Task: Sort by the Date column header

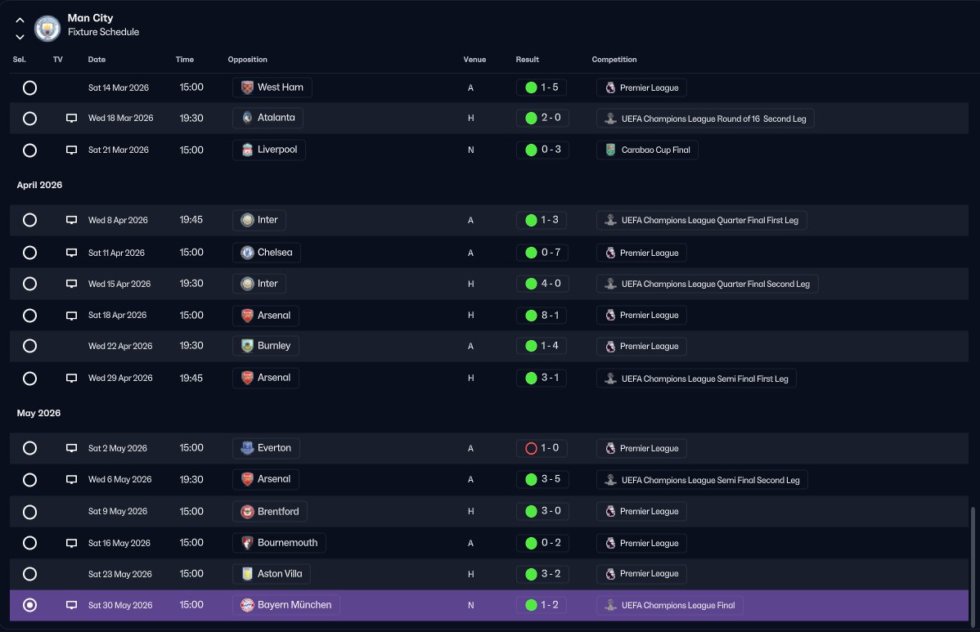Action: point(97,60)
